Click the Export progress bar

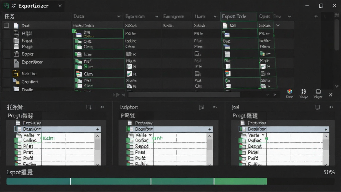click(170, 181)
